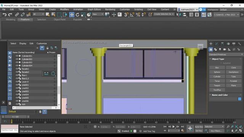
Task: Open the blue object color swatch
Action: [240, 99]
